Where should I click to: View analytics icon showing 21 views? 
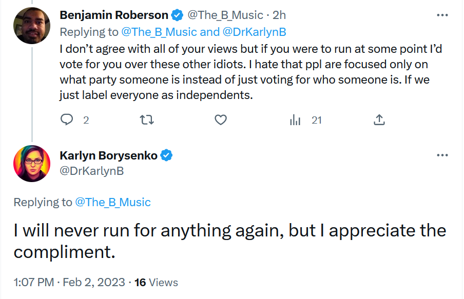[x=295, y=120]
